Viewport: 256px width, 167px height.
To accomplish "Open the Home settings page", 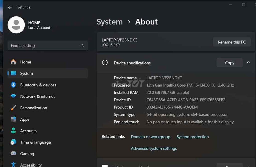I will coord(48,62).
